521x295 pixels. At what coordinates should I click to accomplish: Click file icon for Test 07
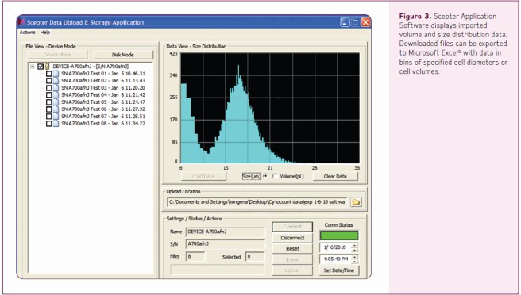[x=56, y=117]
